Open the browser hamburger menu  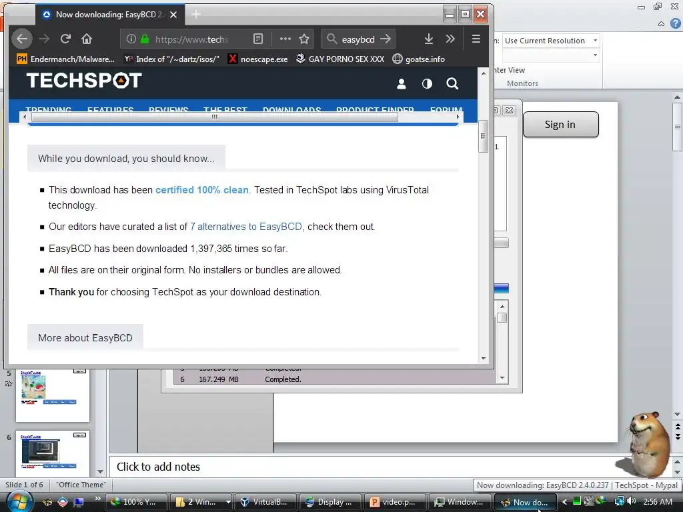(x=476, y=39)
